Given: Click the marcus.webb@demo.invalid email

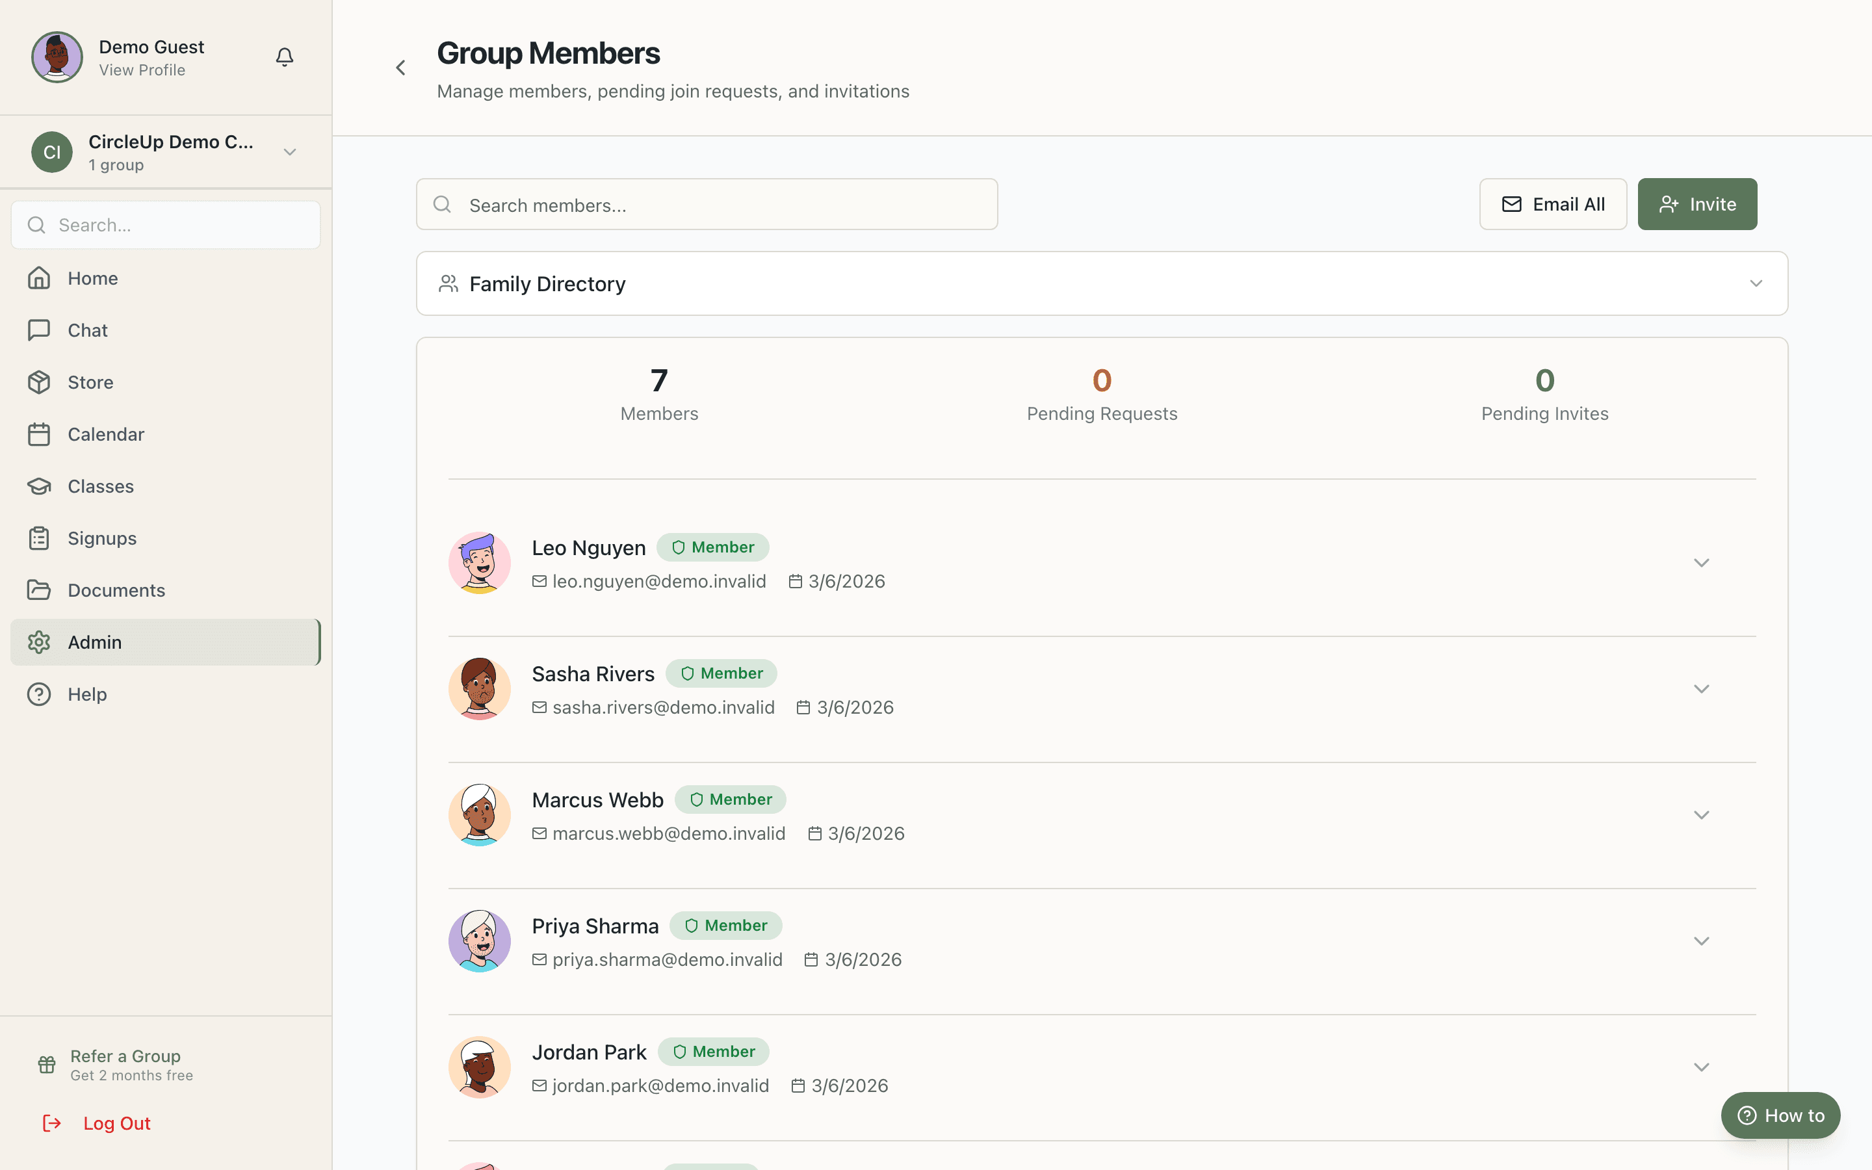Looking at the screenshot, I should 668,833.
